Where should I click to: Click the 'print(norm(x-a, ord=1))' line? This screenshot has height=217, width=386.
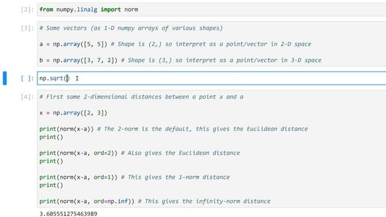click(x=134, y=177)
